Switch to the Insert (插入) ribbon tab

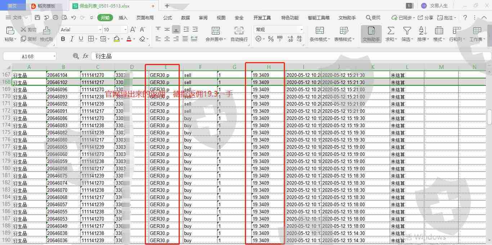pos(123,18)
